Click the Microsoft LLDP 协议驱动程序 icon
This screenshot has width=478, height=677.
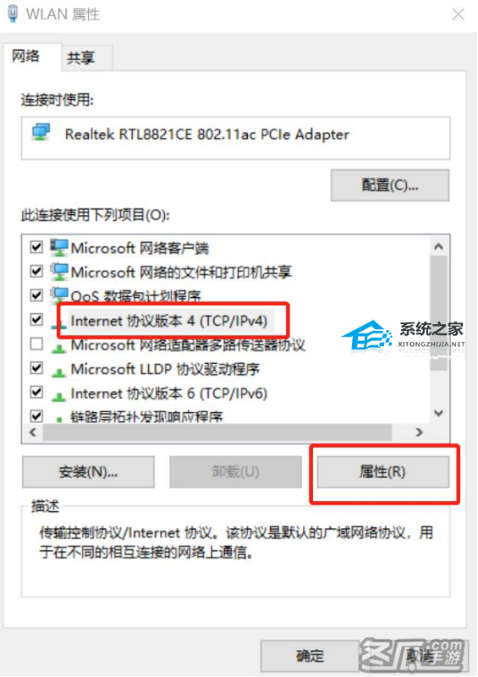coord(58,372)
